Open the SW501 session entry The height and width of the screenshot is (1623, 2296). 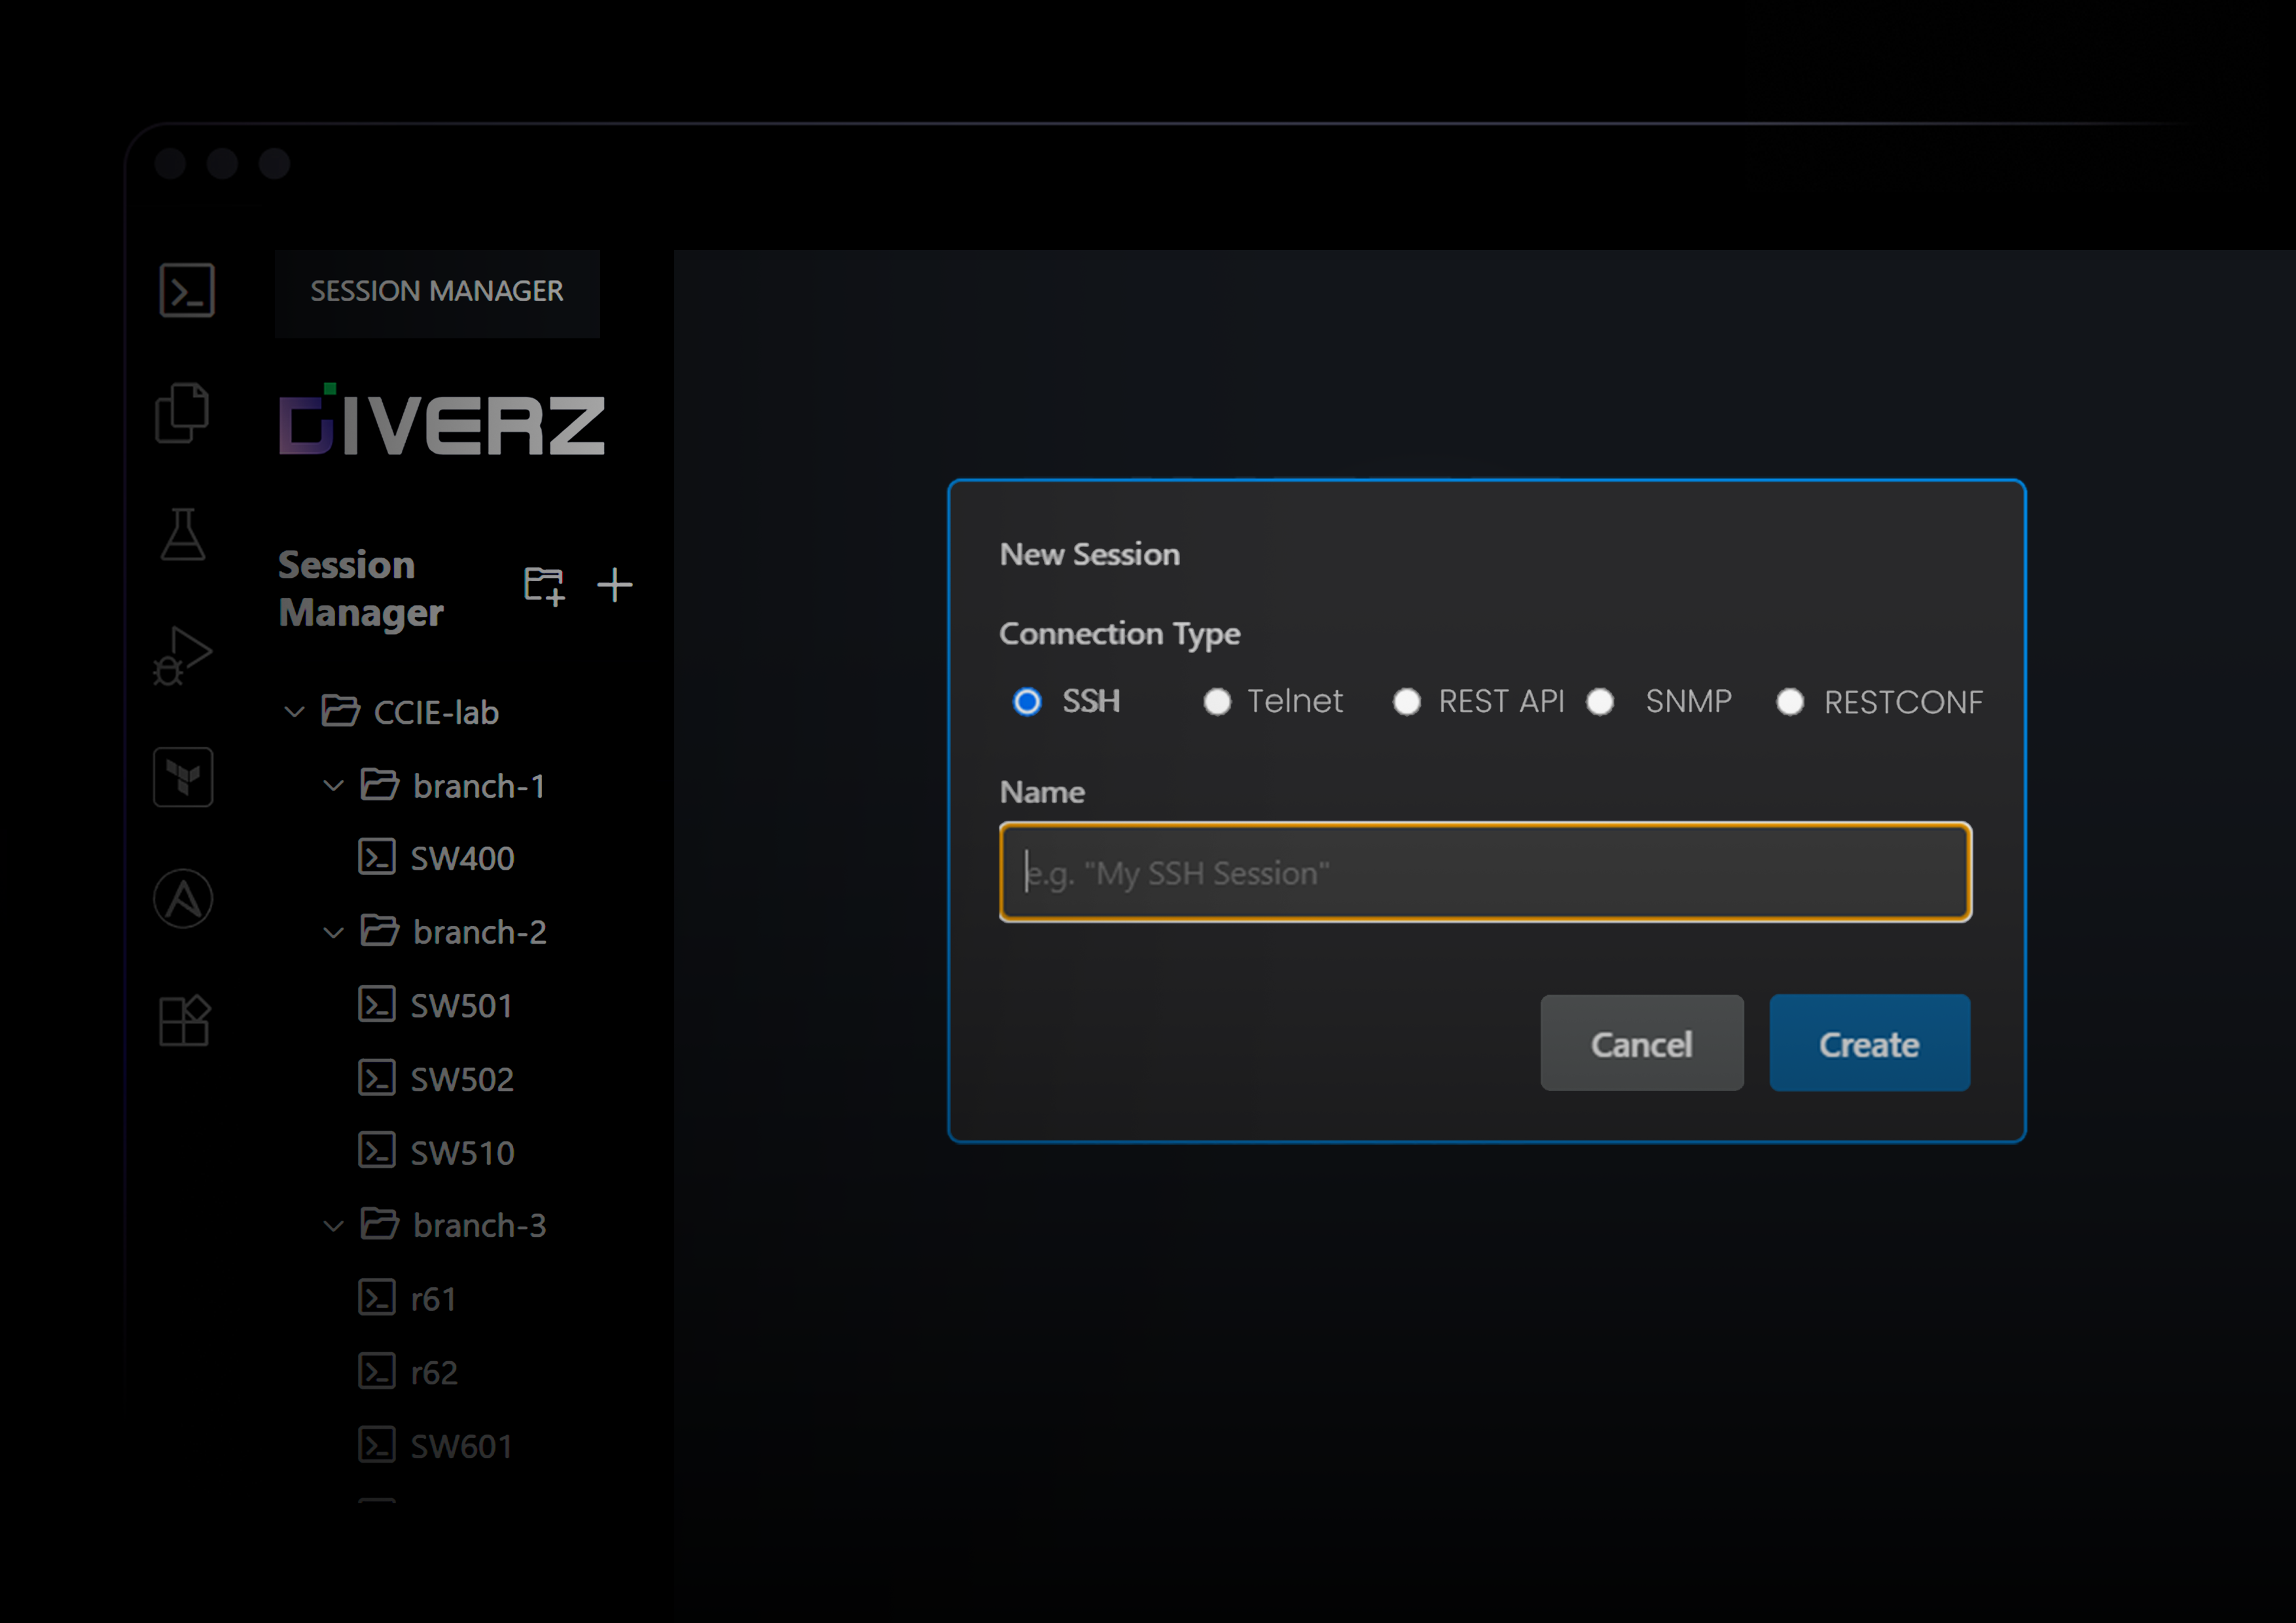(x=461, y=1005)
